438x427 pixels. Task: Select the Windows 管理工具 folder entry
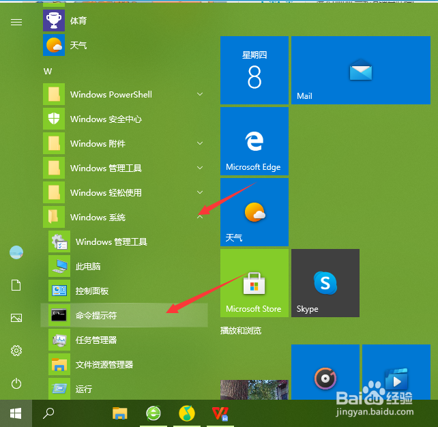point(125,168)
